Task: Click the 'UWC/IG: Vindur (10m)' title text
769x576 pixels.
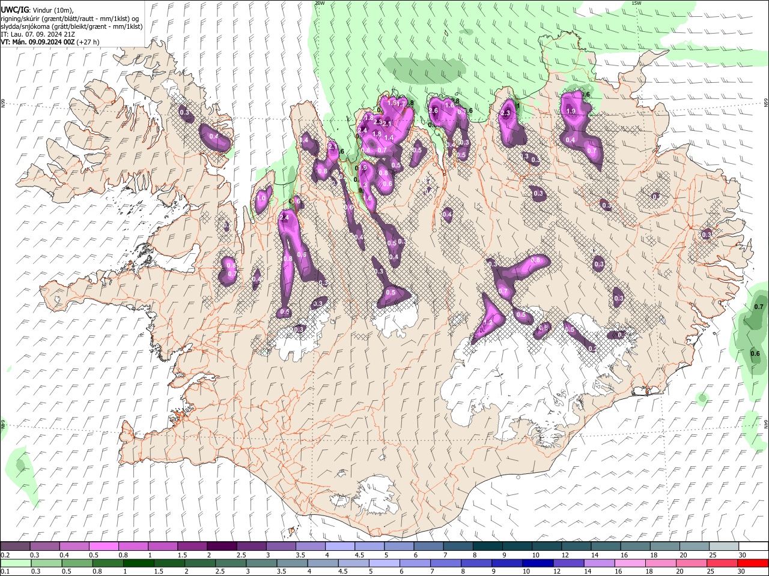Action: tap(37, 10)
